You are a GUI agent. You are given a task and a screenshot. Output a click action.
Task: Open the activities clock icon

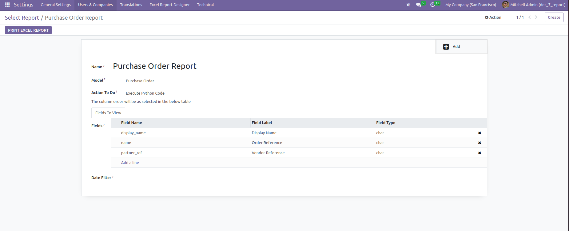click(x=432, y=5)
